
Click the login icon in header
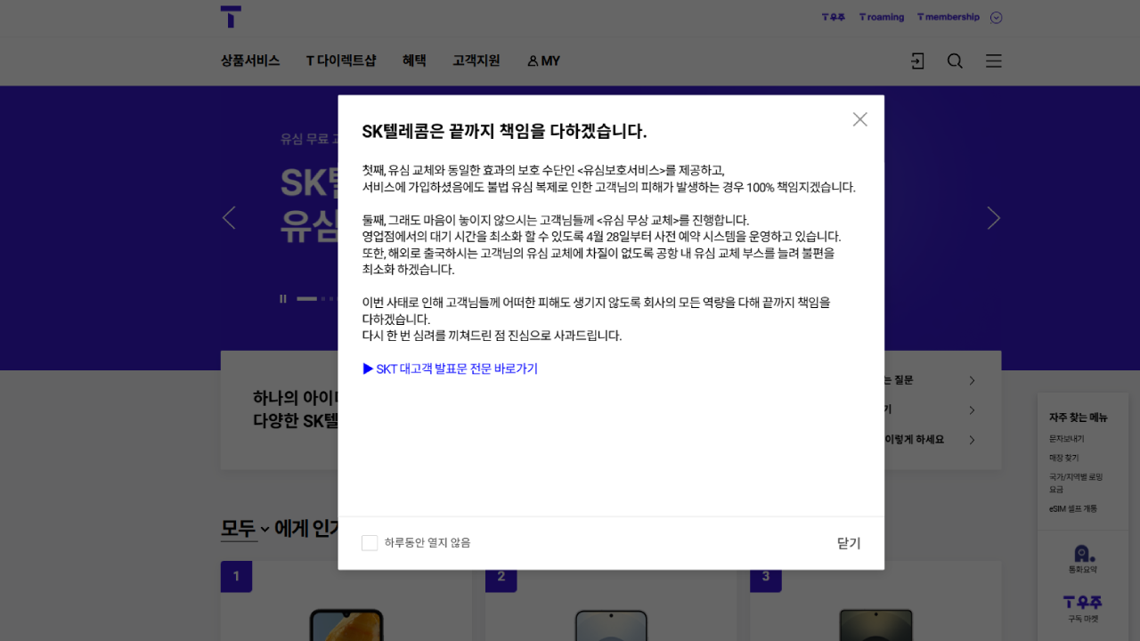[916, 61]
